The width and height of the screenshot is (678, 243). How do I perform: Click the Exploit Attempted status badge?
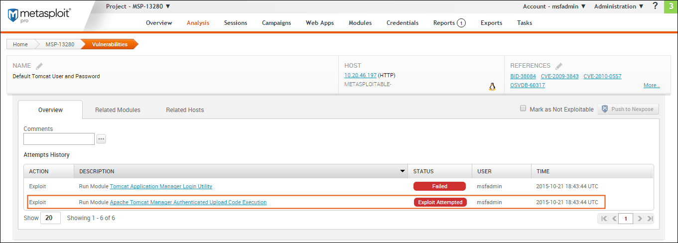click(x=440, y=202)
